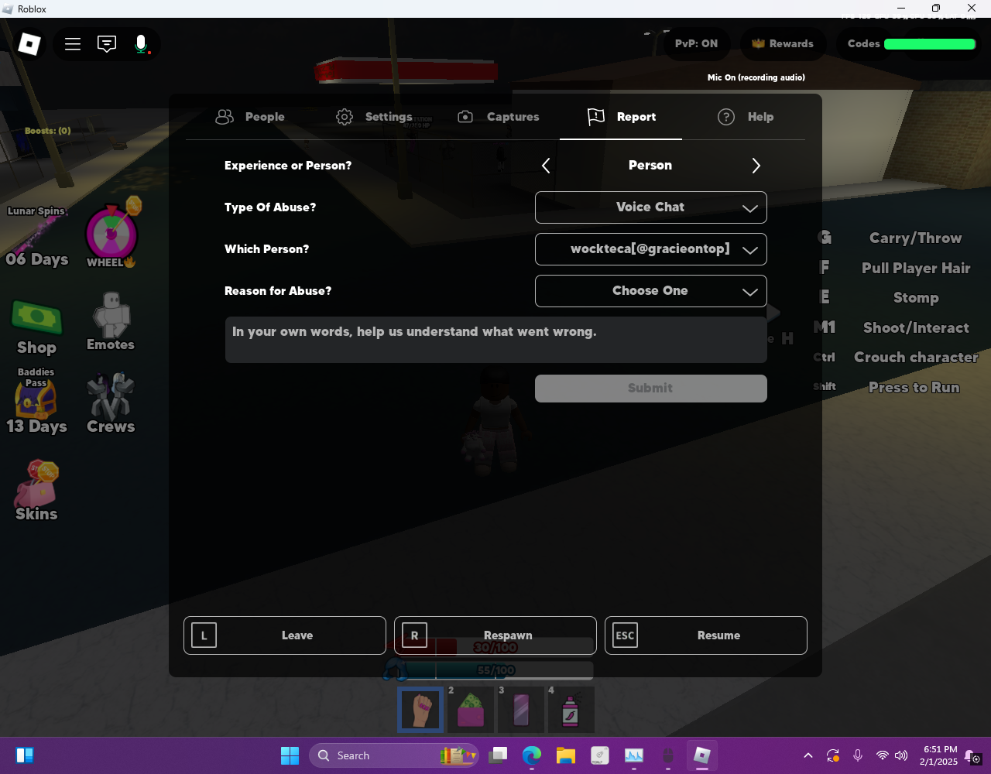Select hotbar slot 2 money purse
991x774 pixels.
pyautogui.click(x=471, y=710)
